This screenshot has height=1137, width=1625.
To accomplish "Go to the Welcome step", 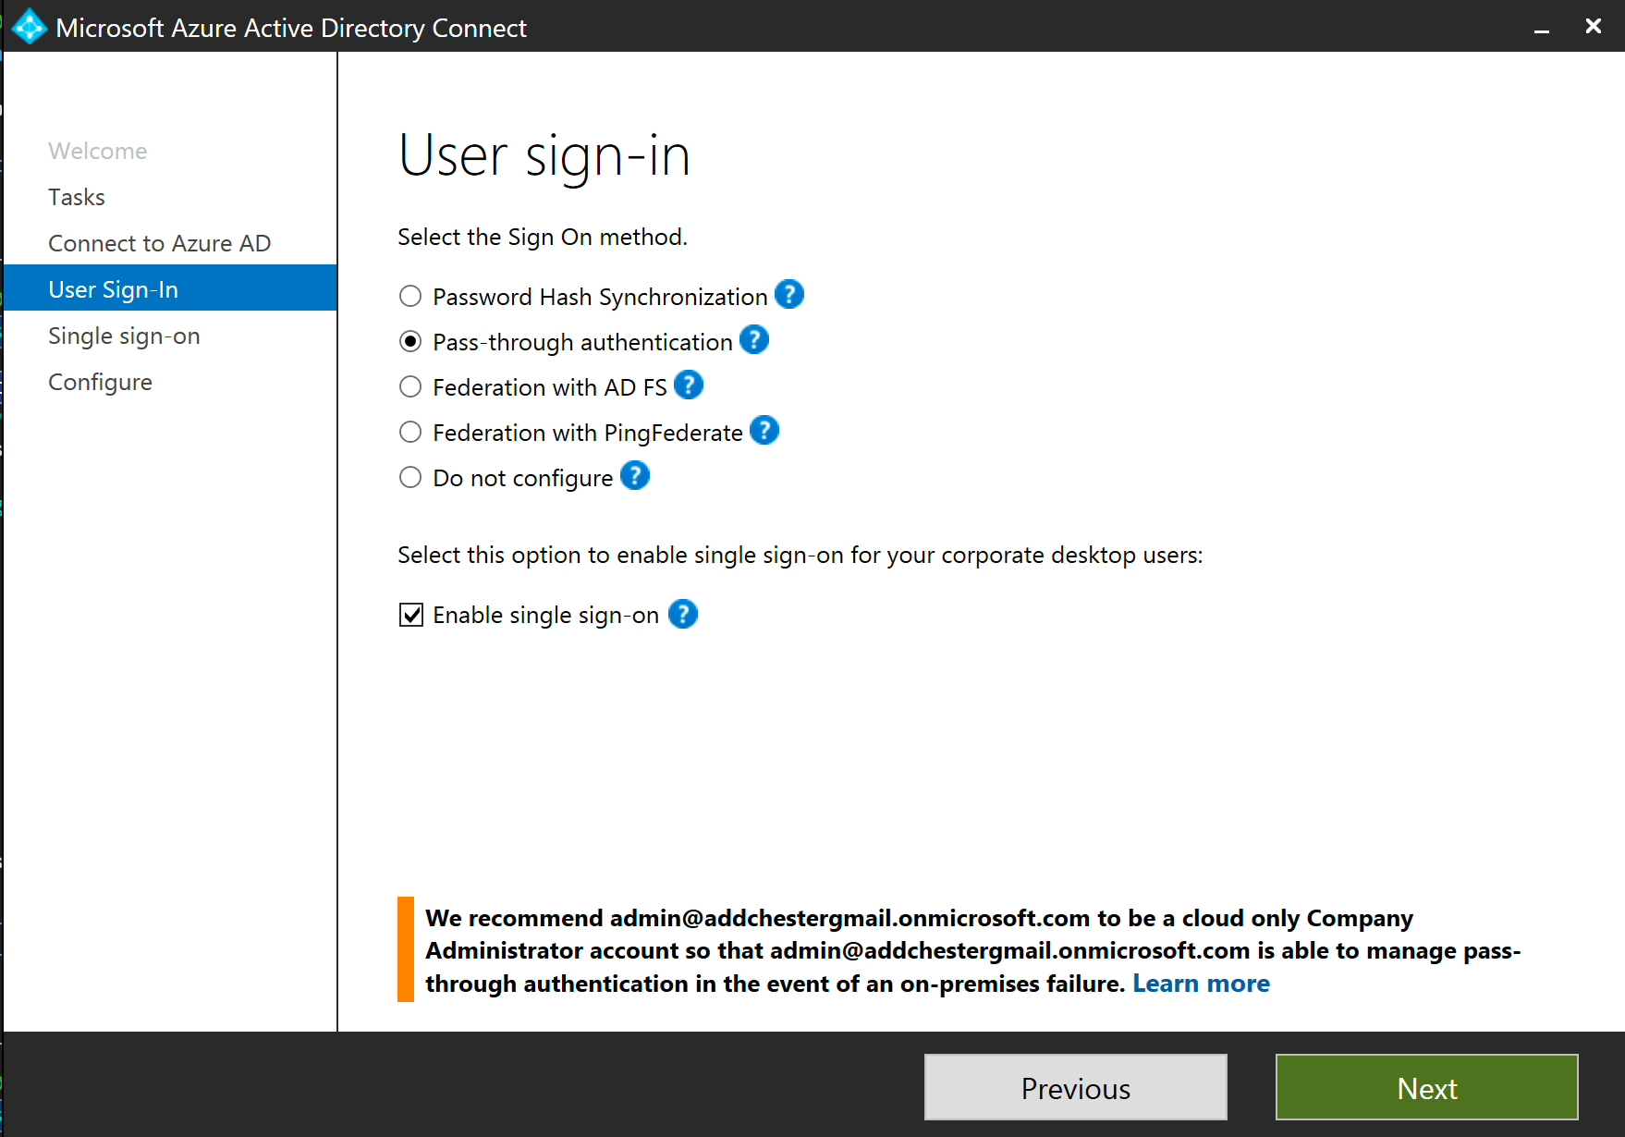I will pyautogui.click(x=98, y=151).
